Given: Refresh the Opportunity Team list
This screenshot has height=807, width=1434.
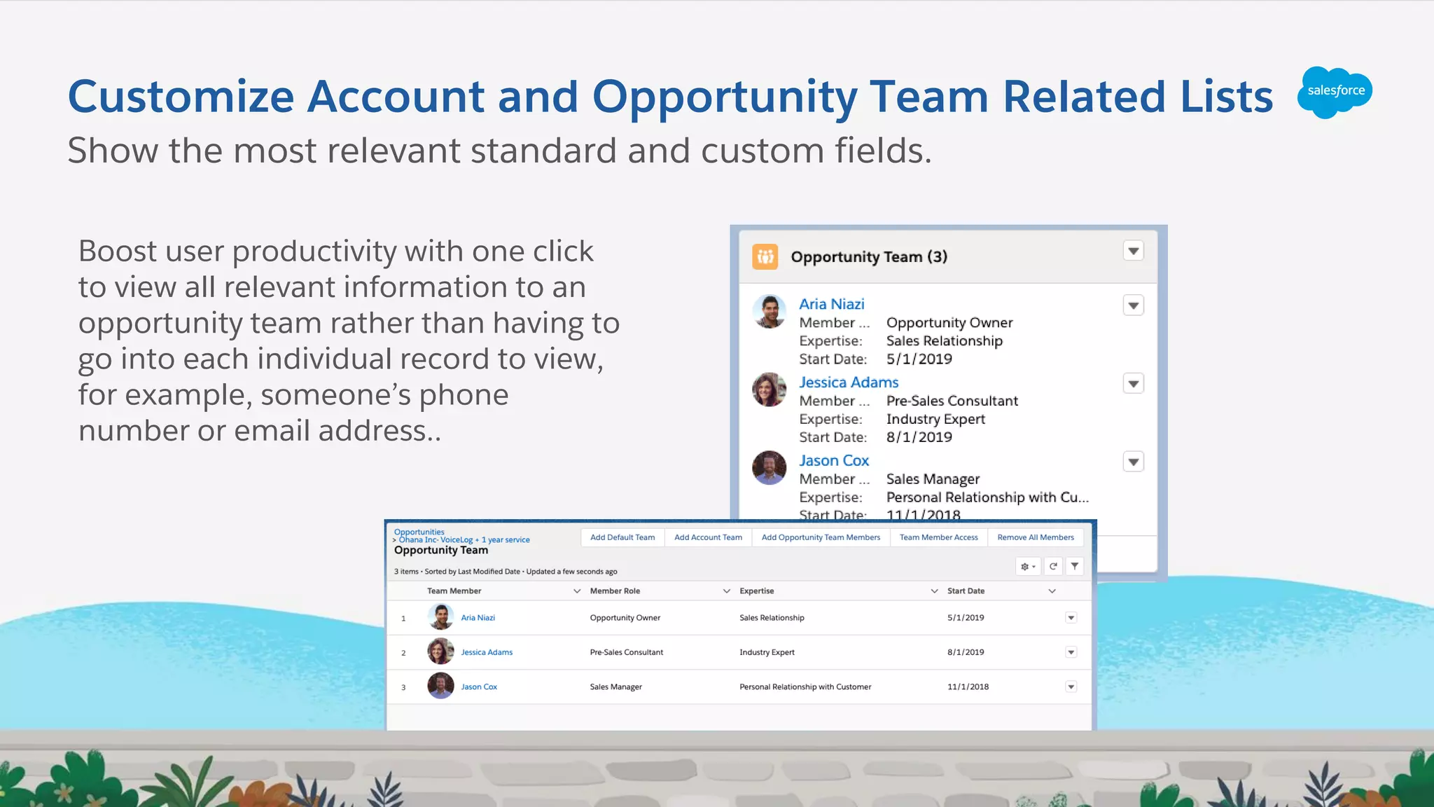Looking at the screenshot, I should coord(1053,566).
